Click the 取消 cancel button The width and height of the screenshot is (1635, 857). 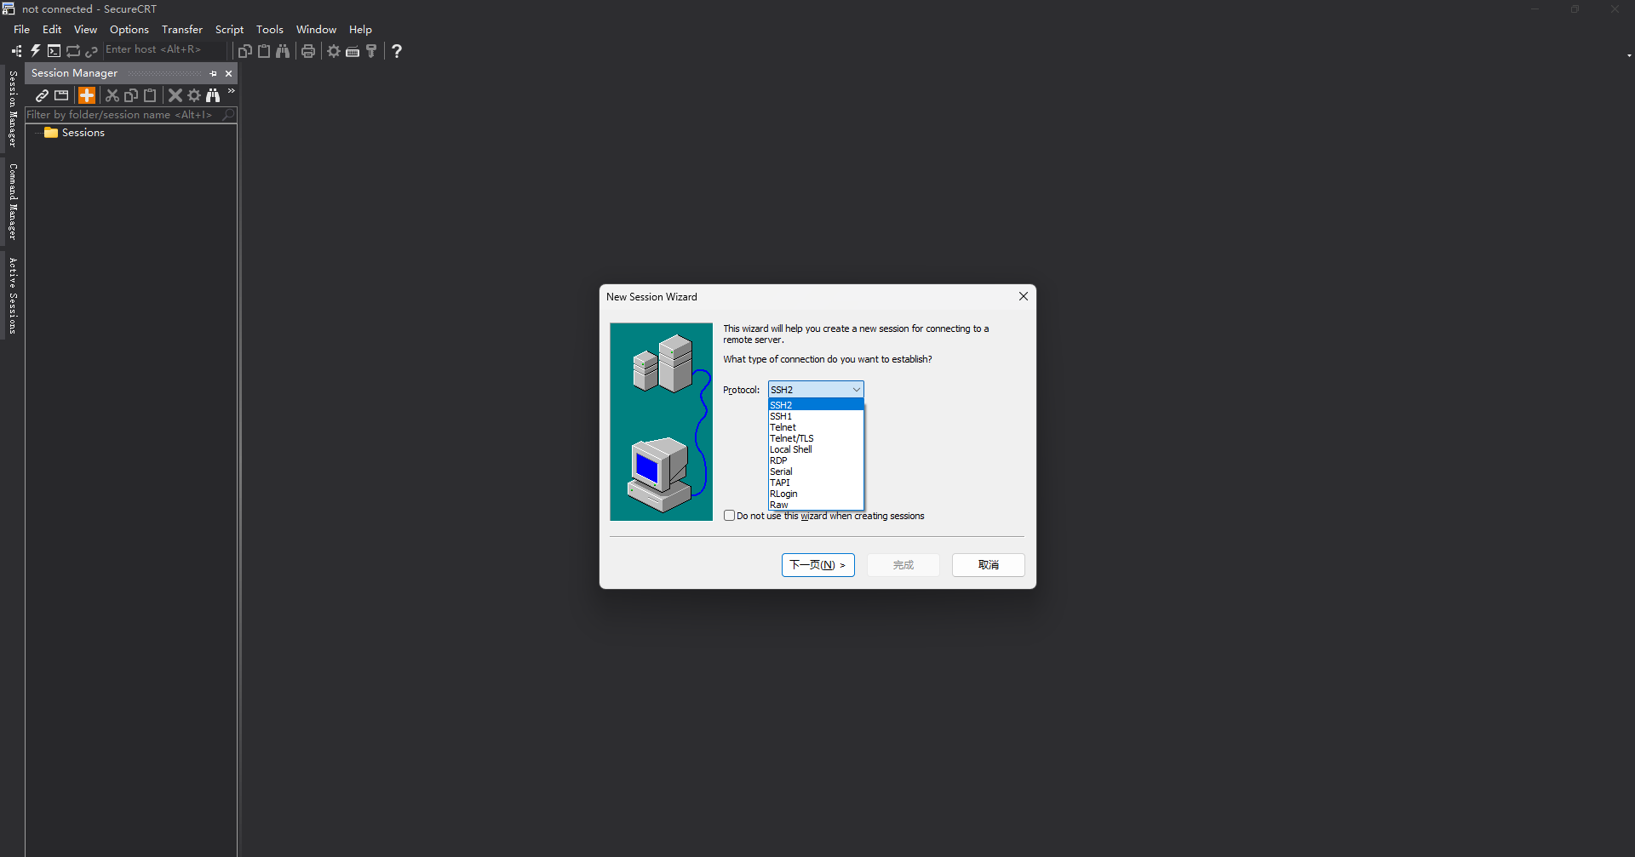click(x=988, y=565)
